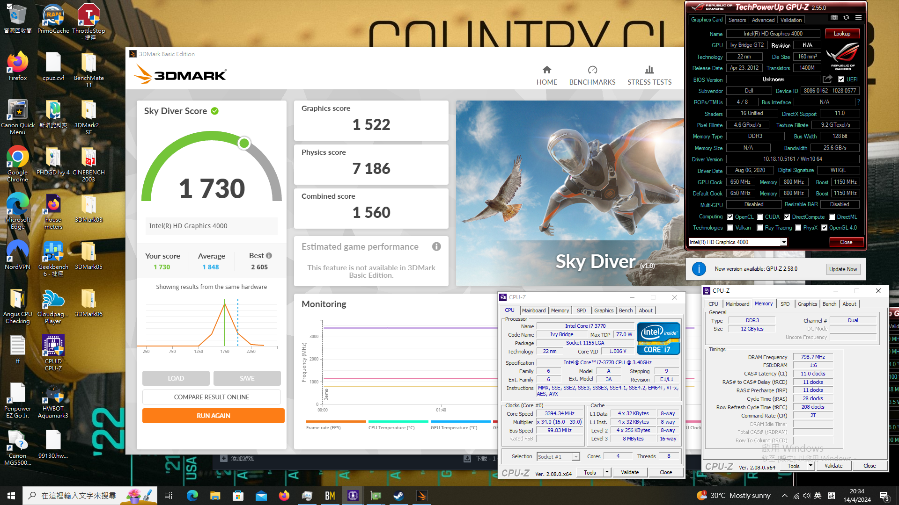
Task: Select the PrimoCache desktop icon
Action: (x=53, y=19)
